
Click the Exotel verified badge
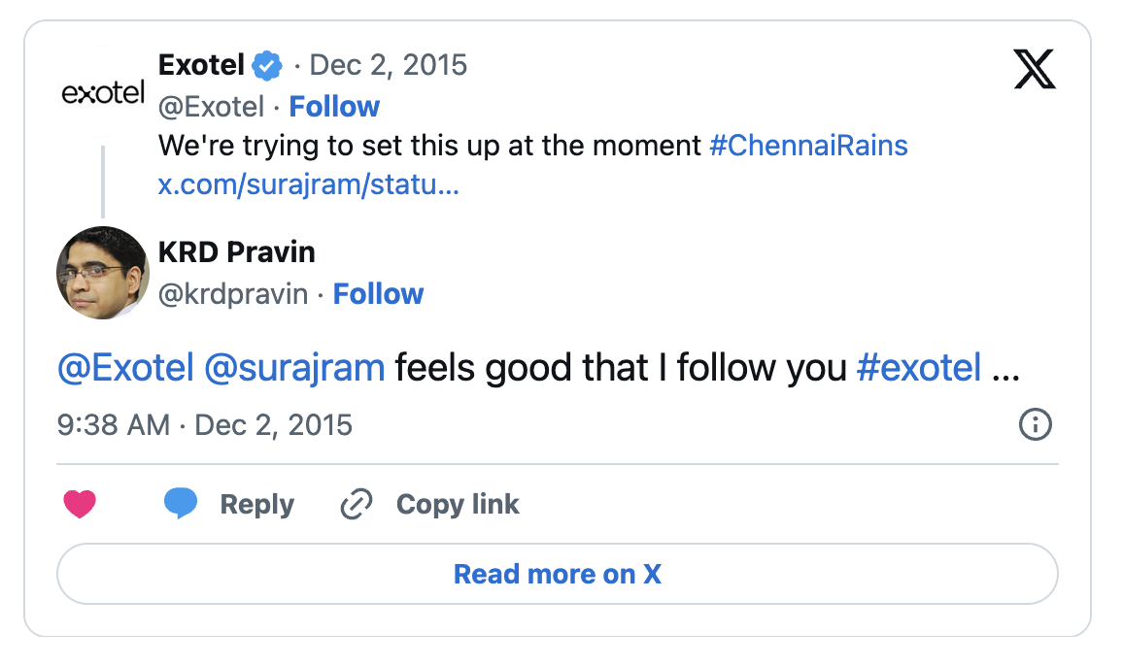coord(267,66)
